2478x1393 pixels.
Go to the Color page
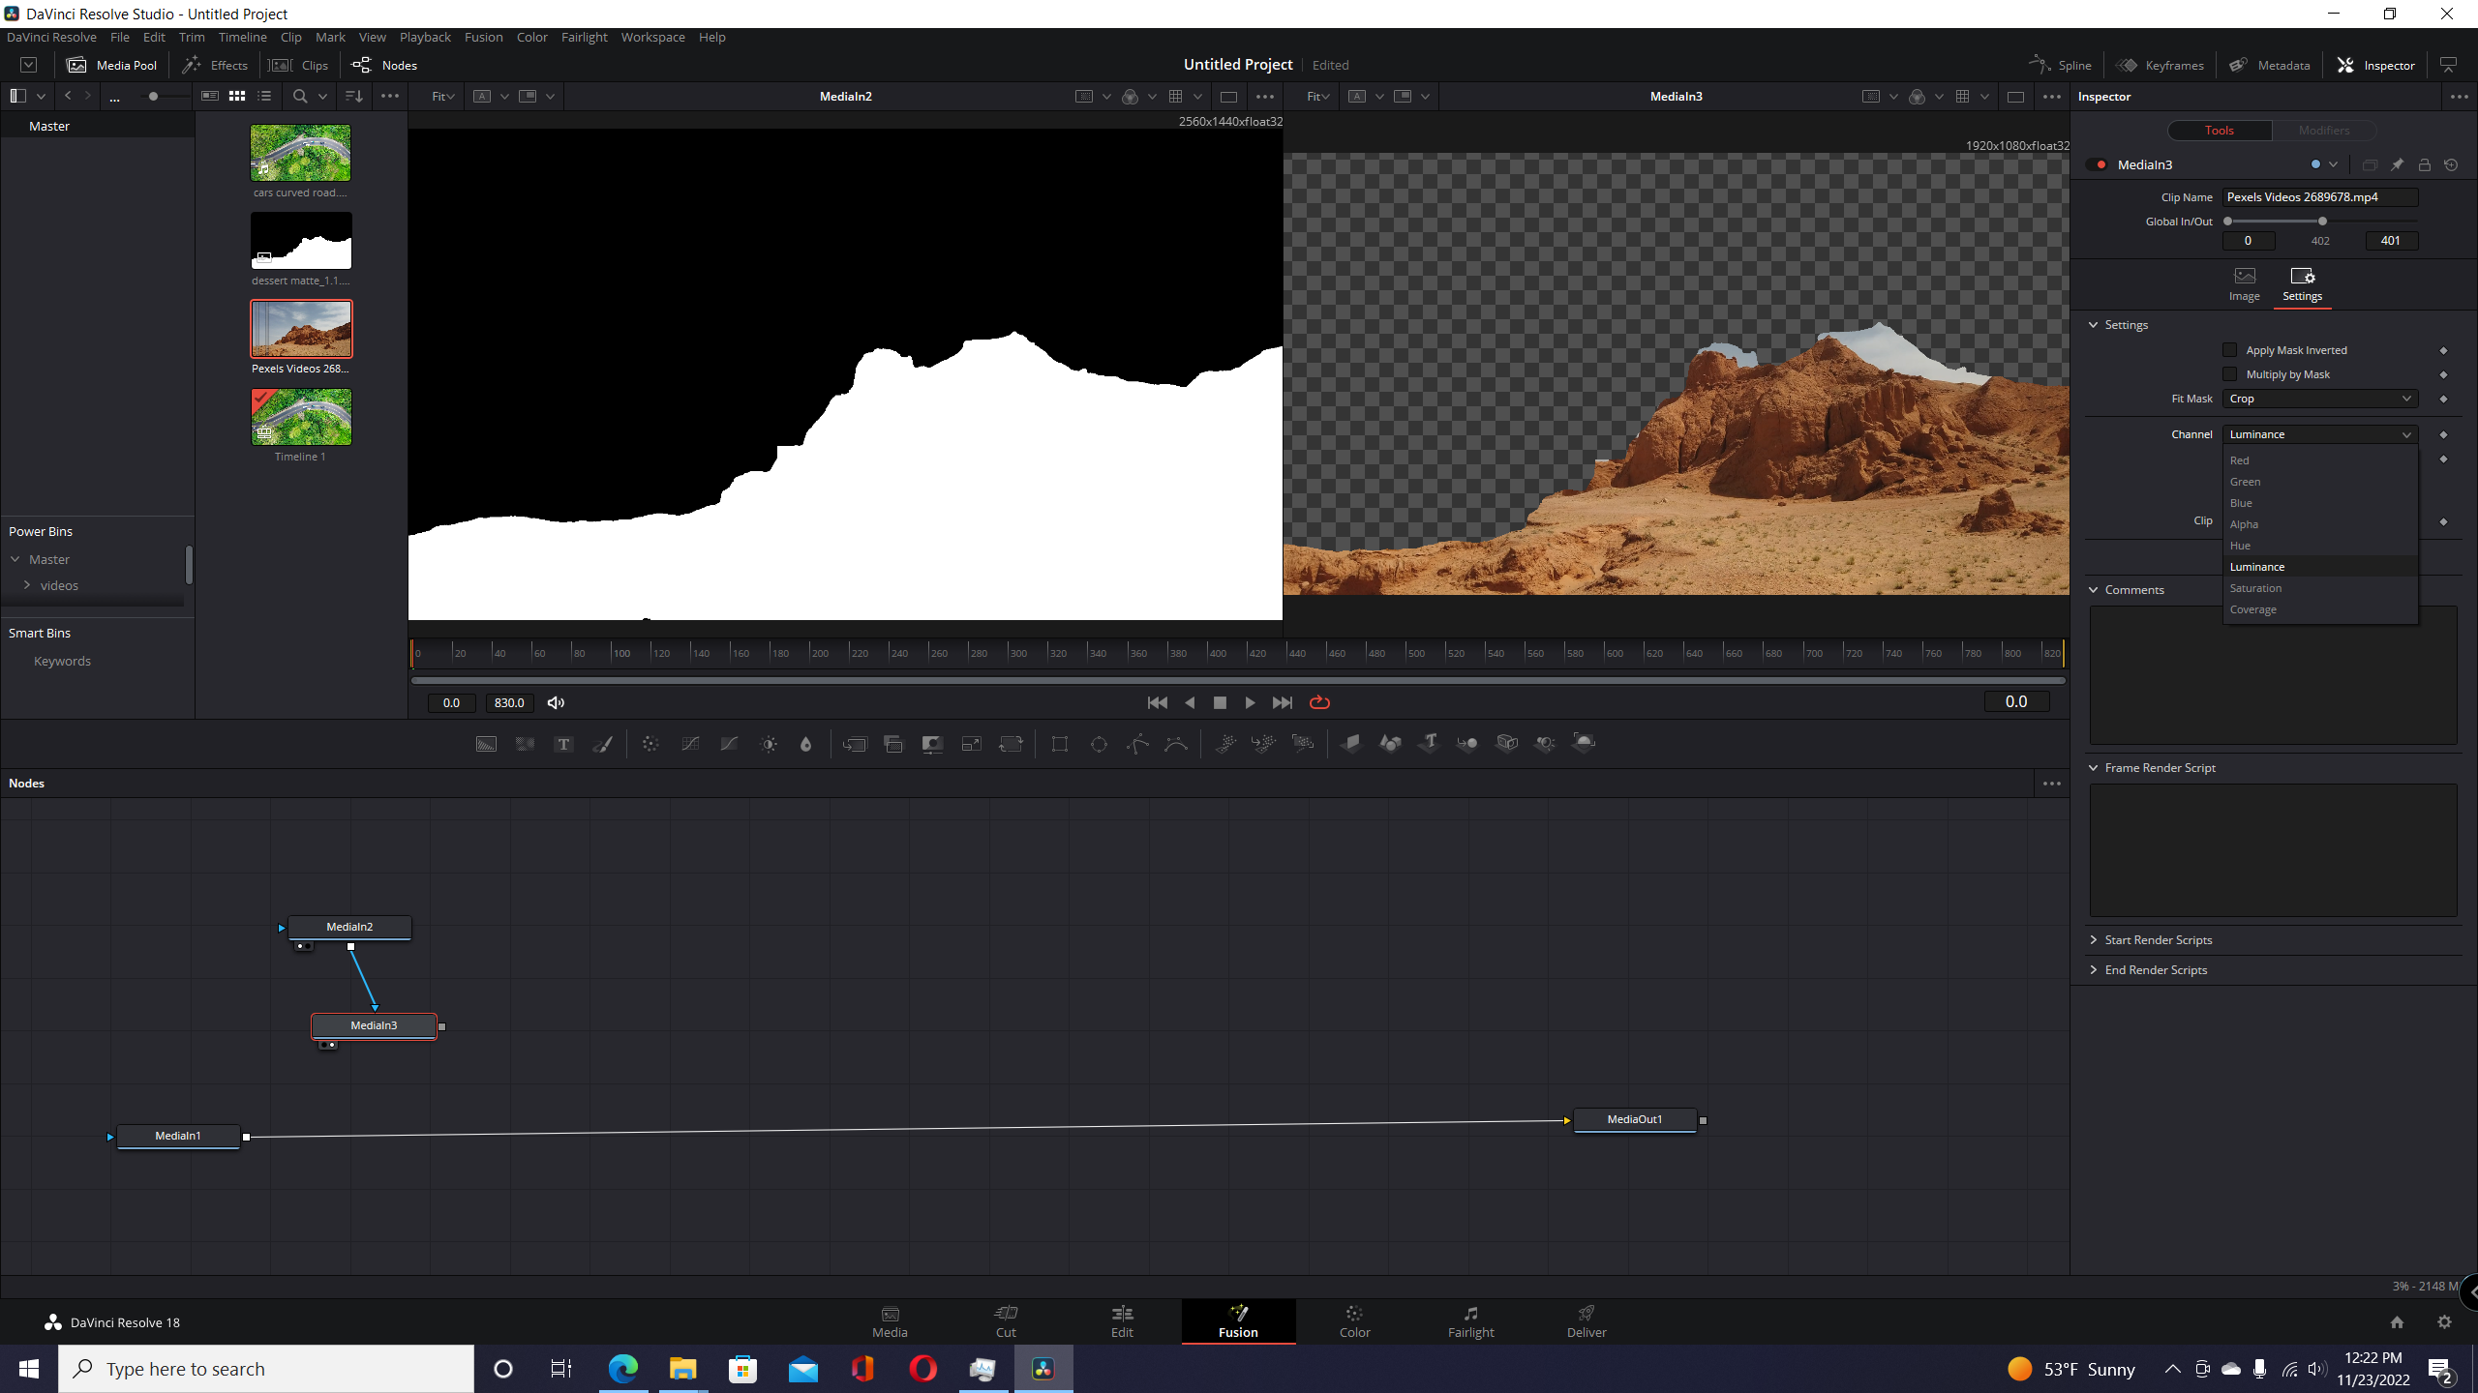pyautogui.click(x=1354, y=1321)
